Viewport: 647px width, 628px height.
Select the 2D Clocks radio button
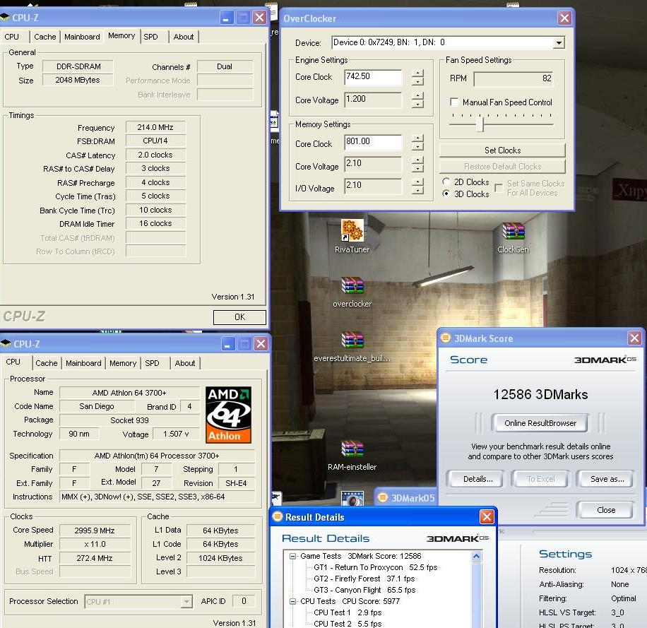pos(446,182)
